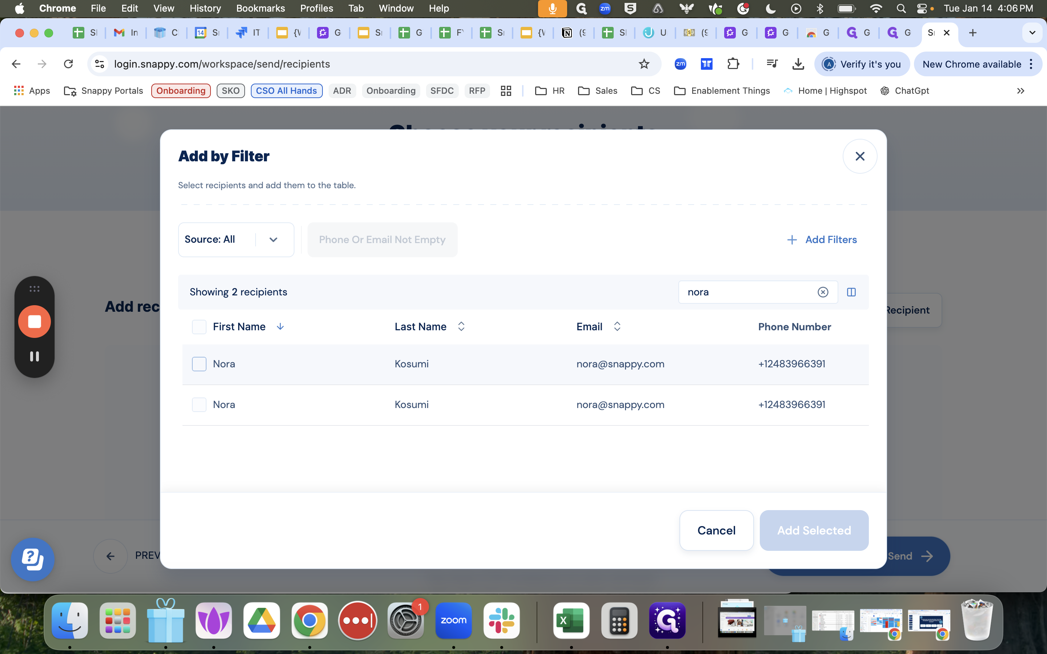Select all recipients header checkbox
Image resolution: width=1047 pixels, height=654 pixels.
[x=199, y=327]
